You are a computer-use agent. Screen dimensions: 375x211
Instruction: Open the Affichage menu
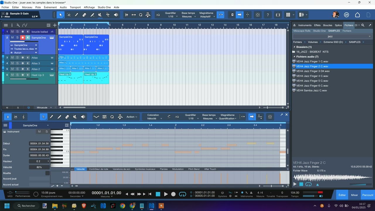pyautogui.click(x=89, y=7)
